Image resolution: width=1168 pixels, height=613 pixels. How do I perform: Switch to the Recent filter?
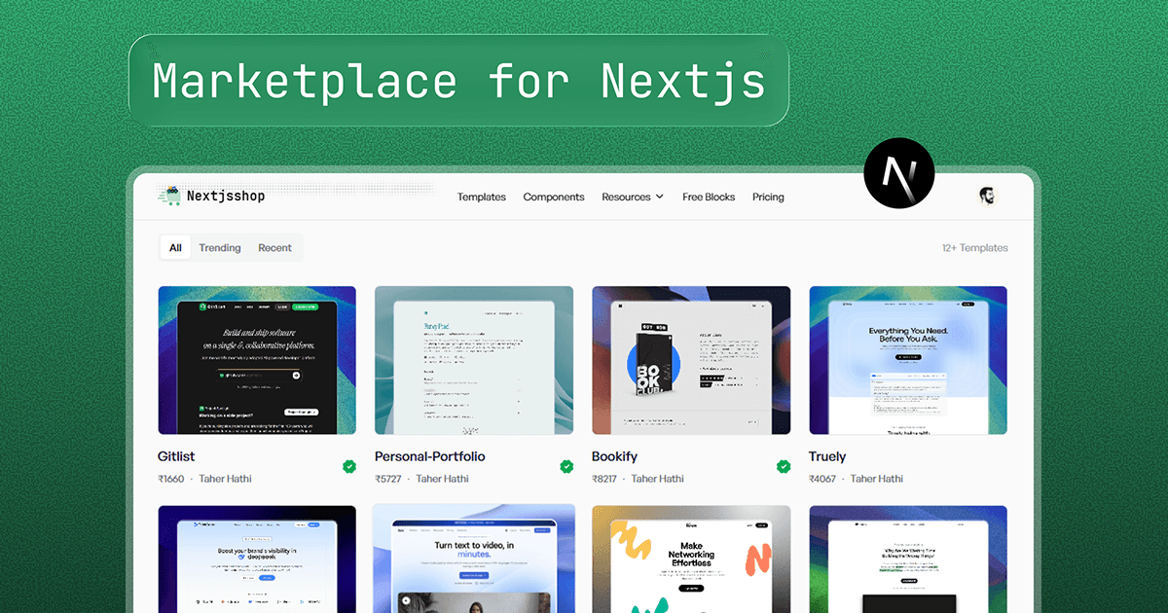click(x=275, y=247)
